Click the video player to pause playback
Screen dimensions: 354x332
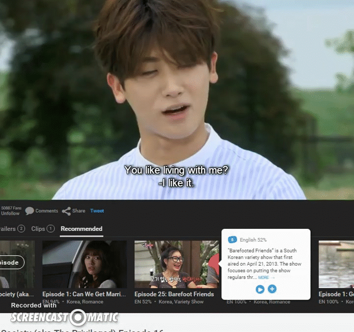coord(177,98)
